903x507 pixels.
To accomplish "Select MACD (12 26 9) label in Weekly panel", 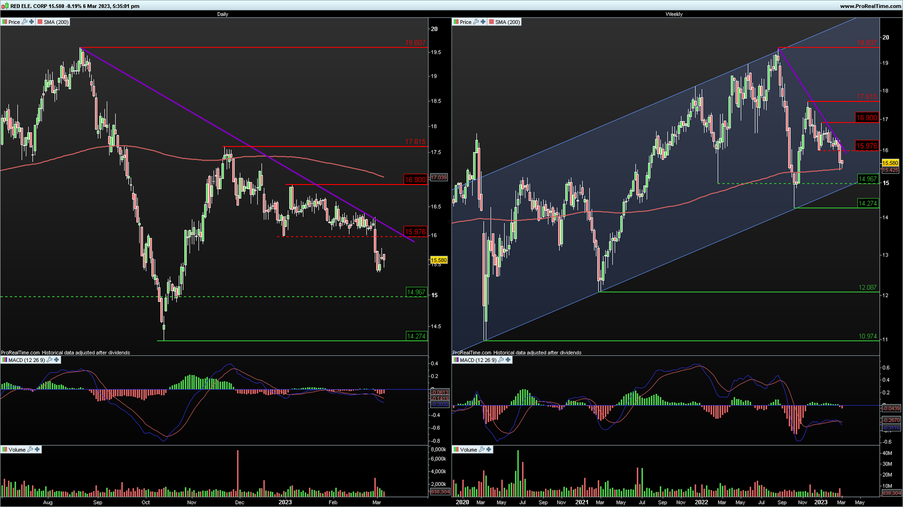I will coord(478,359).
